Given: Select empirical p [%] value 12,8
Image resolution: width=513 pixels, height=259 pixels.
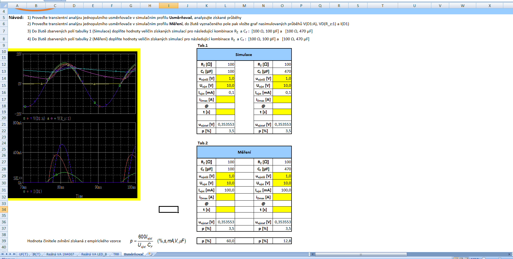Looking at the screenshot, I should click(x=282, y=241).
